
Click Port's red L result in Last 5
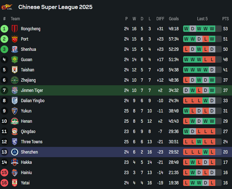(206, 39)
